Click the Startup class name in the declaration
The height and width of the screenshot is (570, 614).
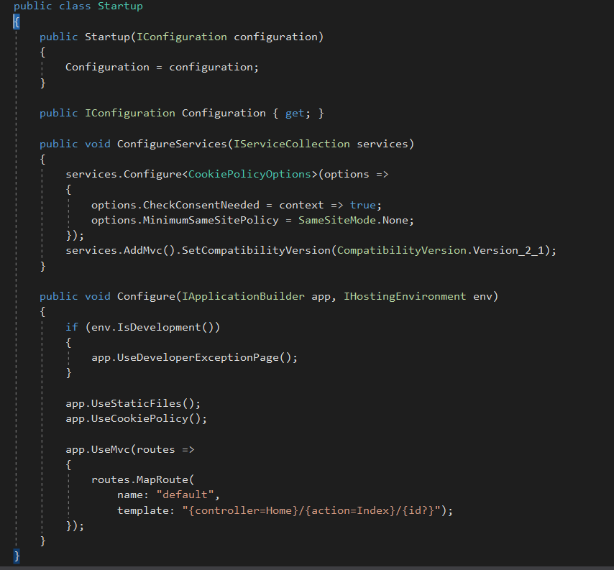pyautogui.click(x=120, y=6)
